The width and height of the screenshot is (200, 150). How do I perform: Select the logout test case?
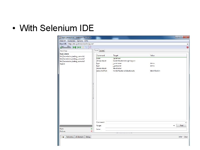62,64
